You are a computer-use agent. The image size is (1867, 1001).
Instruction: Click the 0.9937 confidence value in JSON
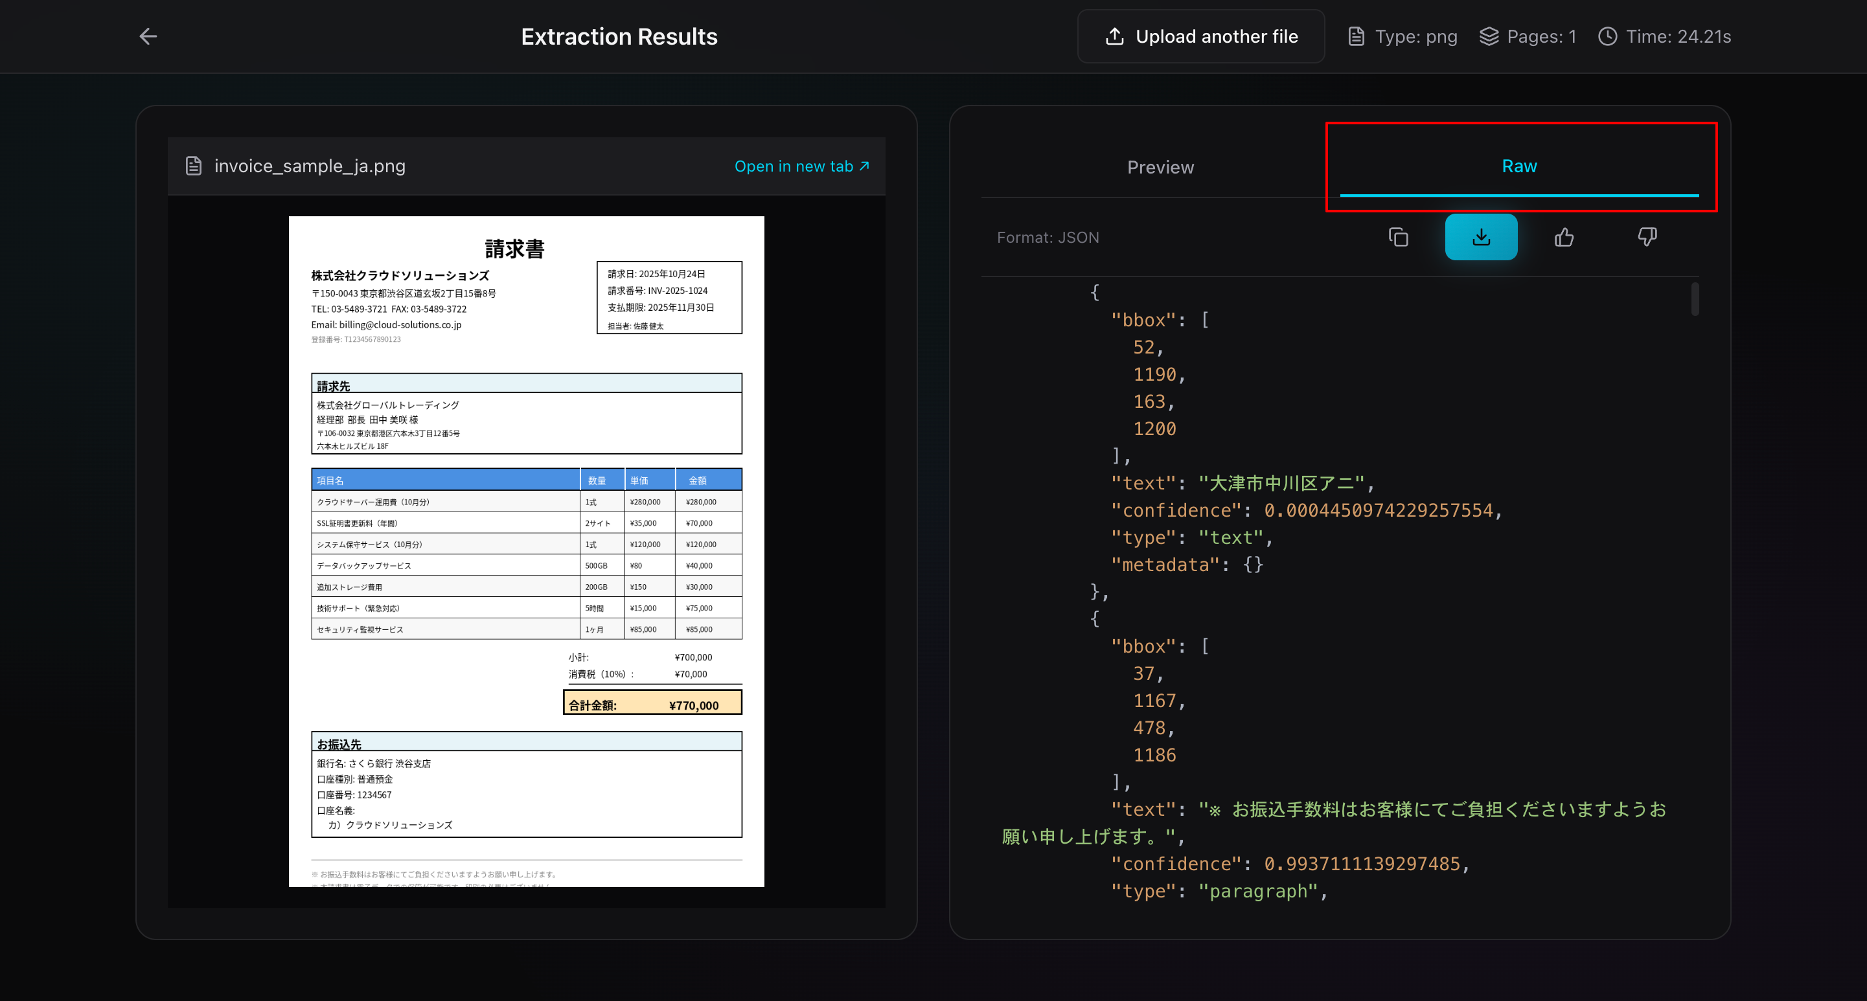tap(1361, 863)
